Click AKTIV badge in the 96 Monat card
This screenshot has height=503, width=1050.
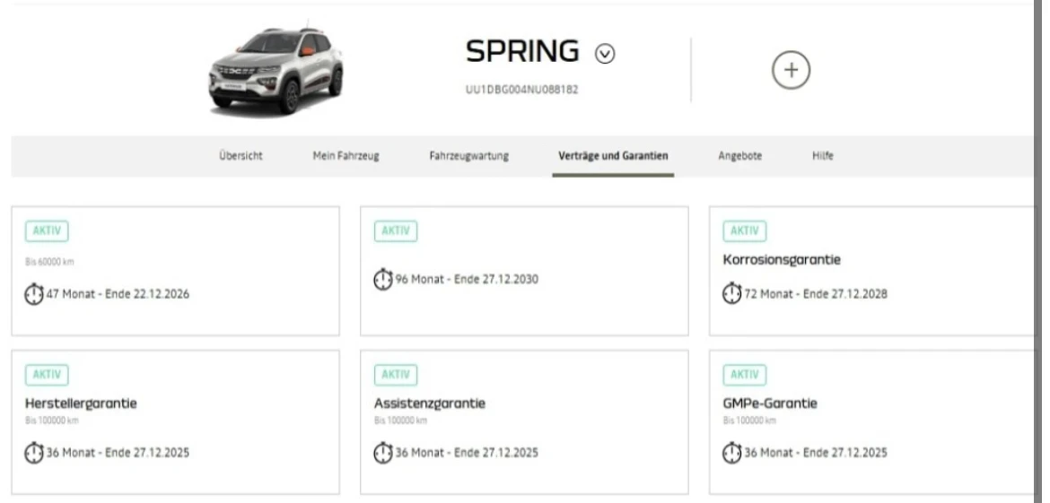pyautogui.click(x=396, y=230)
